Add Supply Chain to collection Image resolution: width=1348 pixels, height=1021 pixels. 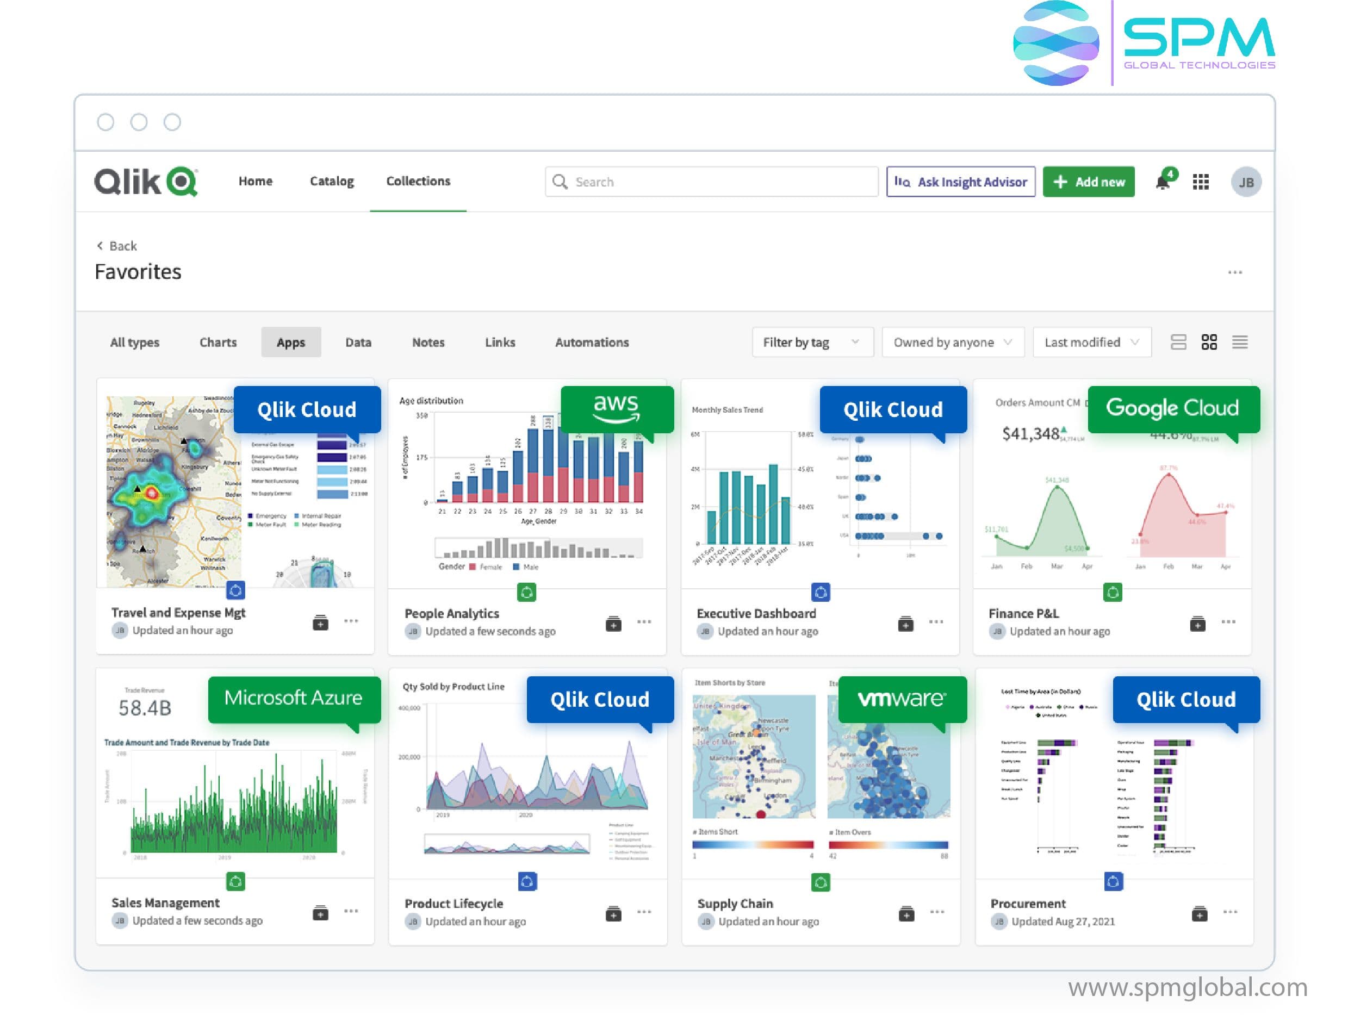tap(907, 913)
